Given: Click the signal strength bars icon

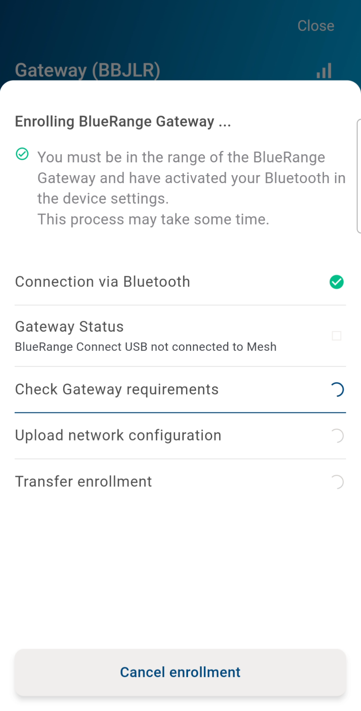Looking at the screenshot, I should coord(324,71).
